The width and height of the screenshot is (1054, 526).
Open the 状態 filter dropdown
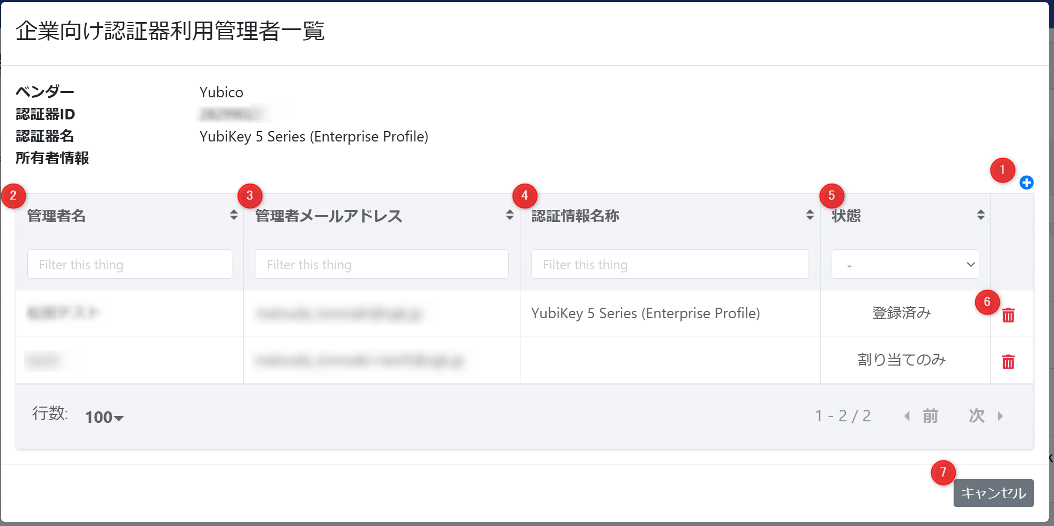click(905, 264)
